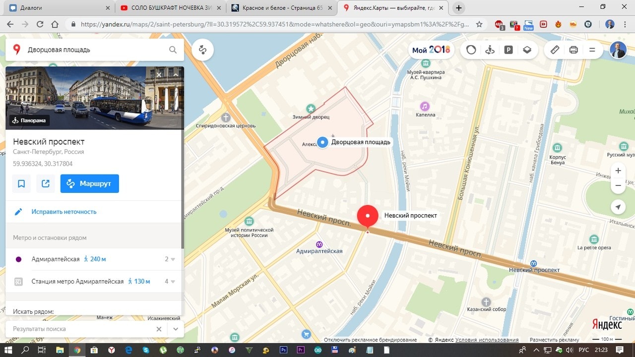635x357 pixels.
Task: Click the my-location arrow icon
Action: 618,207
